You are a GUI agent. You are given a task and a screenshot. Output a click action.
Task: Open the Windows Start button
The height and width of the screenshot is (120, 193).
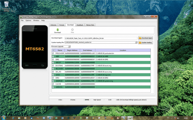(x=3, y=118)
